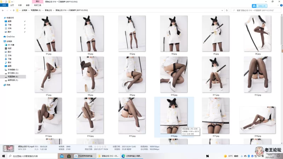Click the 百度网盘 taskbar button
This screenshot has height=159, width=283.
coord(82,155)
